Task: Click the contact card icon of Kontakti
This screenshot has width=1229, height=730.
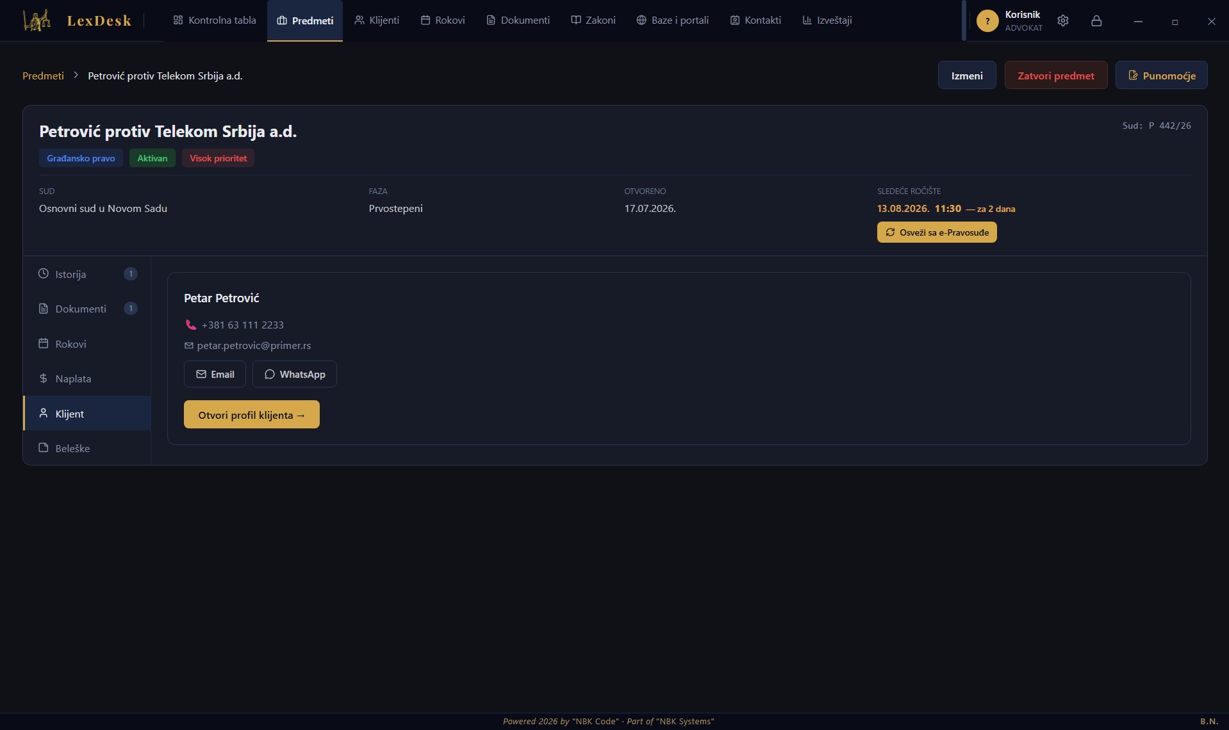Action: coord(735,20)
